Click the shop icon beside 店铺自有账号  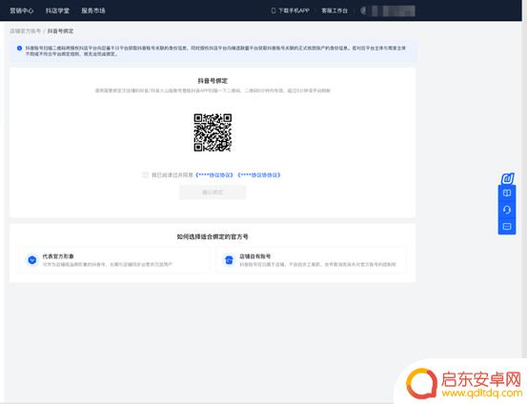[x=229, y=260]
